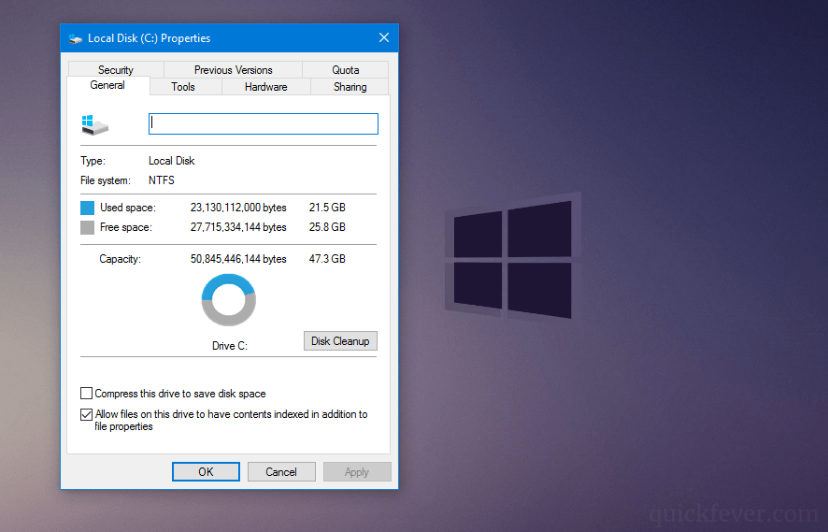
Task: Click the Drive C: label under chart
Action: (230, 346)
